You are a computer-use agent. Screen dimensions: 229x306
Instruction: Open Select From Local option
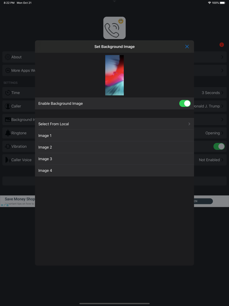pos(114,124)
